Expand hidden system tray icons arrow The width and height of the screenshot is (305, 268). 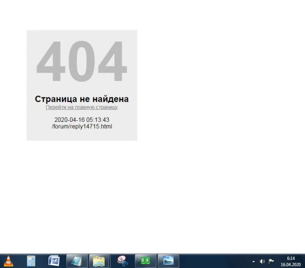coord(254,261)
